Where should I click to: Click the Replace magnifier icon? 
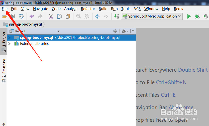87,16
